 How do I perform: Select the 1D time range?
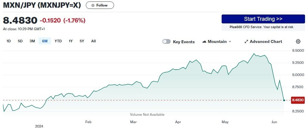pos(9,41)
